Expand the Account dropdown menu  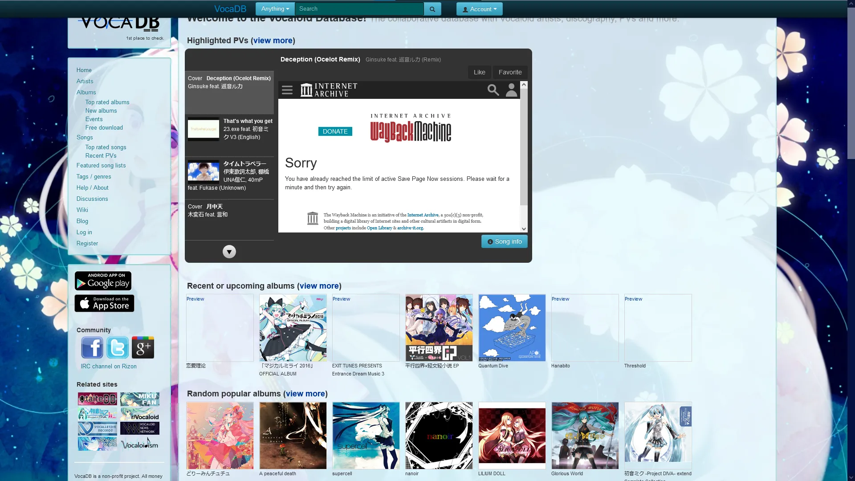tap(479, 9)
